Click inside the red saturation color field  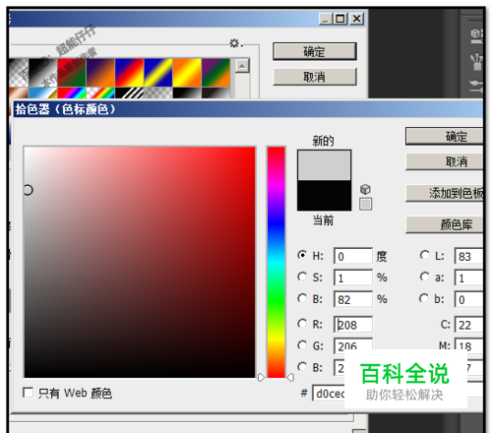point(140,262)
